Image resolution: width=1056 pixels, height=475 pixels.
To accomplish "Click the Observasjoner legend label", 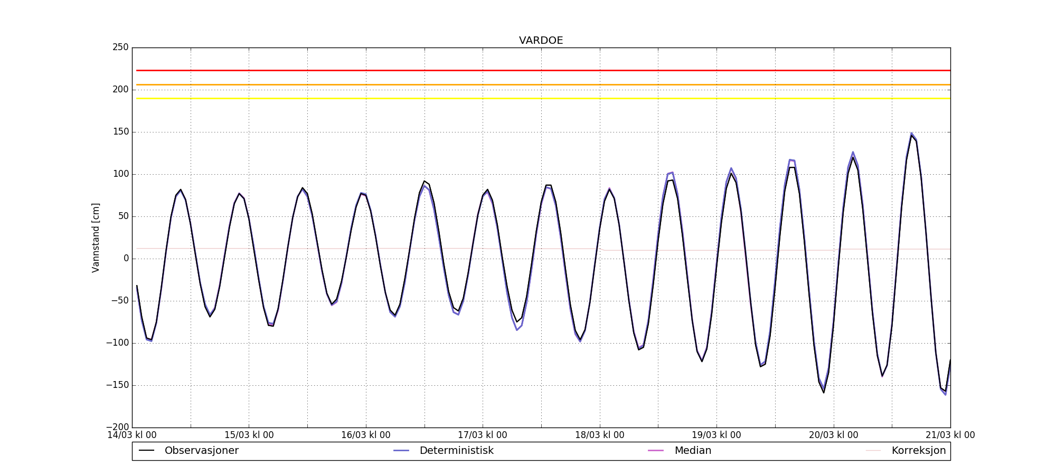I will tap(201, 451).
